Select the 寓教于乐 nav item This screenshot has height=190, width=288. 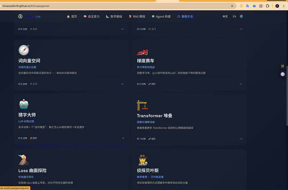pos(185,17)
